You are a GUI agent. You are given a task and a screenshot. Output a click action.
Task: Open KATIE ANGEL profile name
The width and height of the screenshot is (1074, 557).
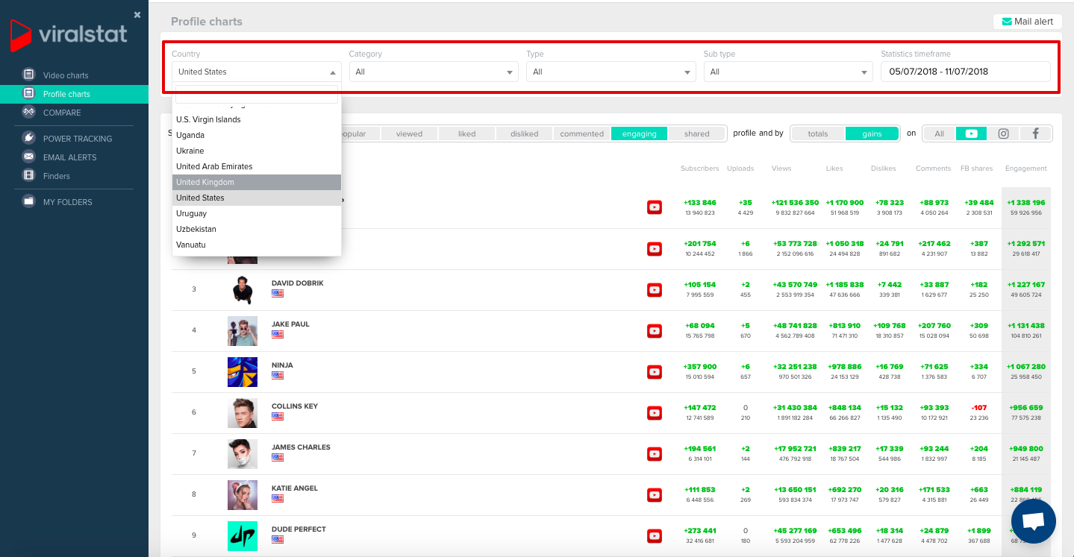[295, 488]
